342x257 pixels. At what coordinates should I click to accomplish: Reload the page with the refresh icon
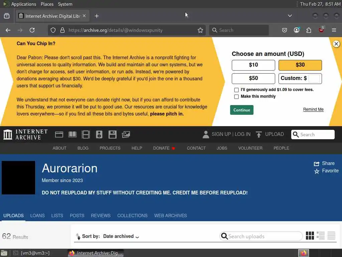point(32,30)
